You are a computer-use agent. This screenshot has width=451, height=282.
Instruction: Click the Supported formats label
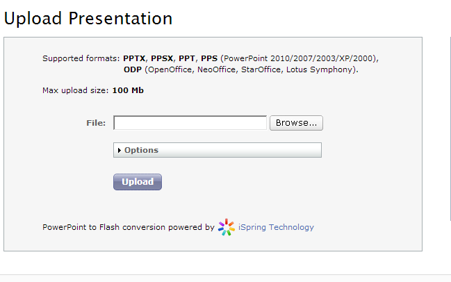[81, 58]
